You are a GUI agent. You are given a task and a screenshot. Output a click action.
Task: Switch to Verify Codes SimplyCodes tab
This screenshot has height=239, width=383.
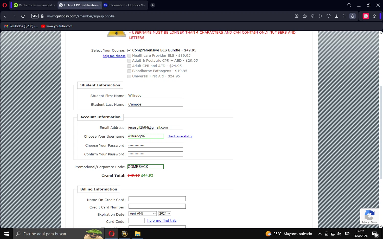35,5
